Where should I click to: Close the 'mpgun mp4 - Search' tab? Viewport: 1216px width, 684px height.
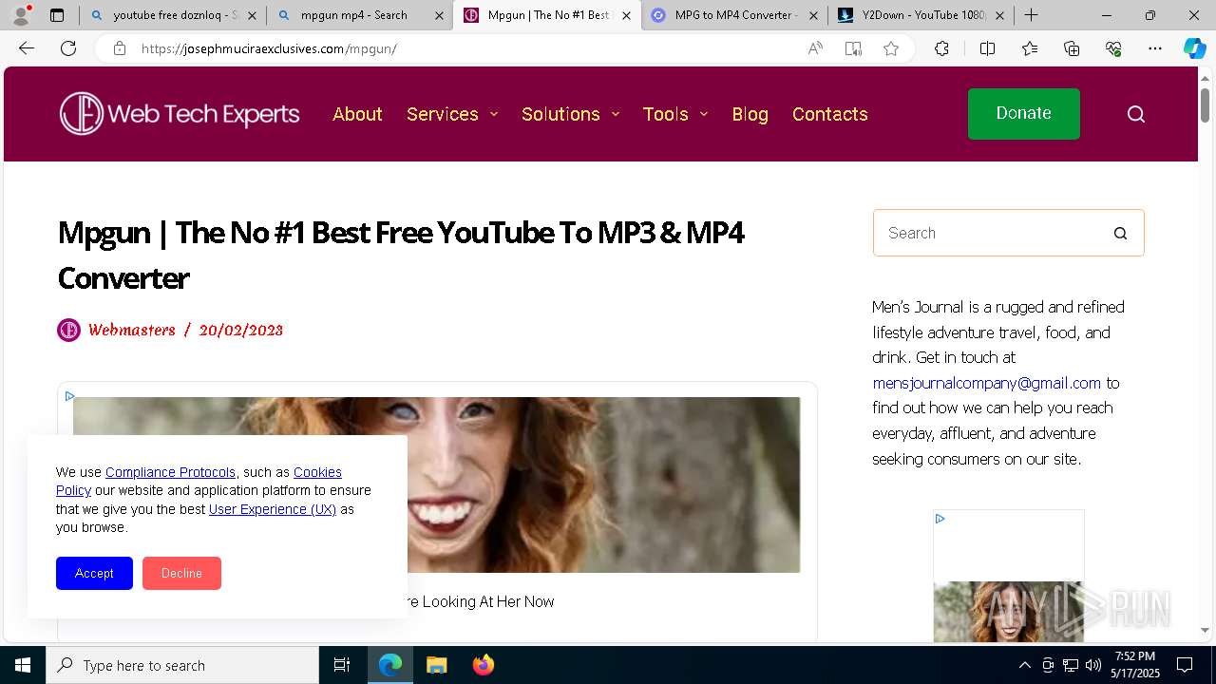click(439, 15)
